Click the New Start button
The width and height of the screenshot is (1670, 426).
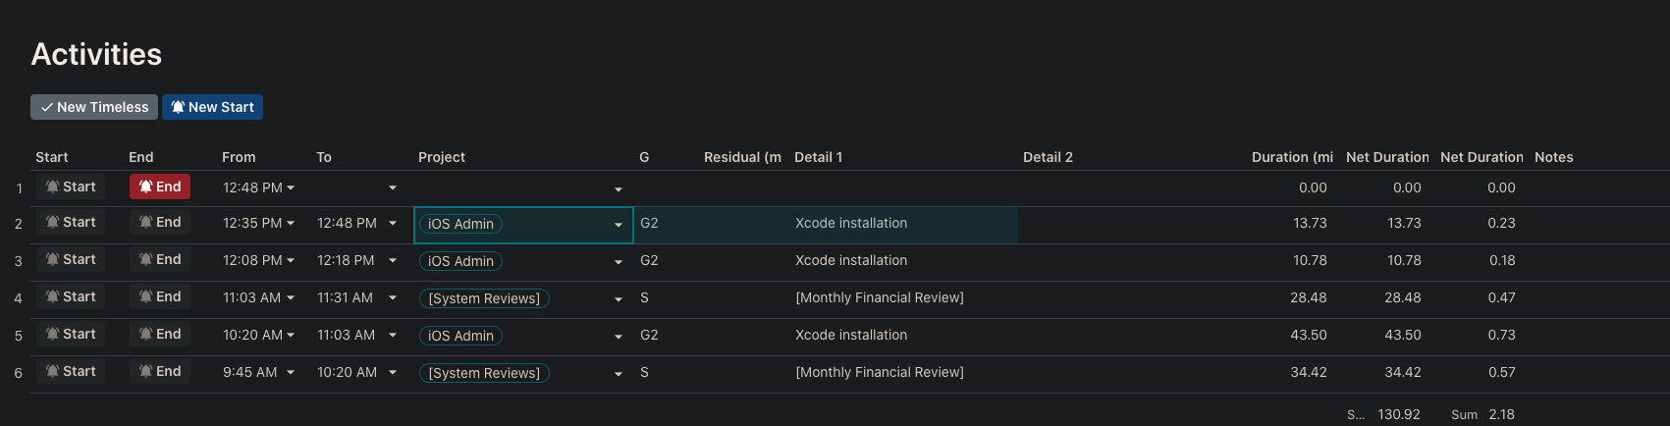212,107
